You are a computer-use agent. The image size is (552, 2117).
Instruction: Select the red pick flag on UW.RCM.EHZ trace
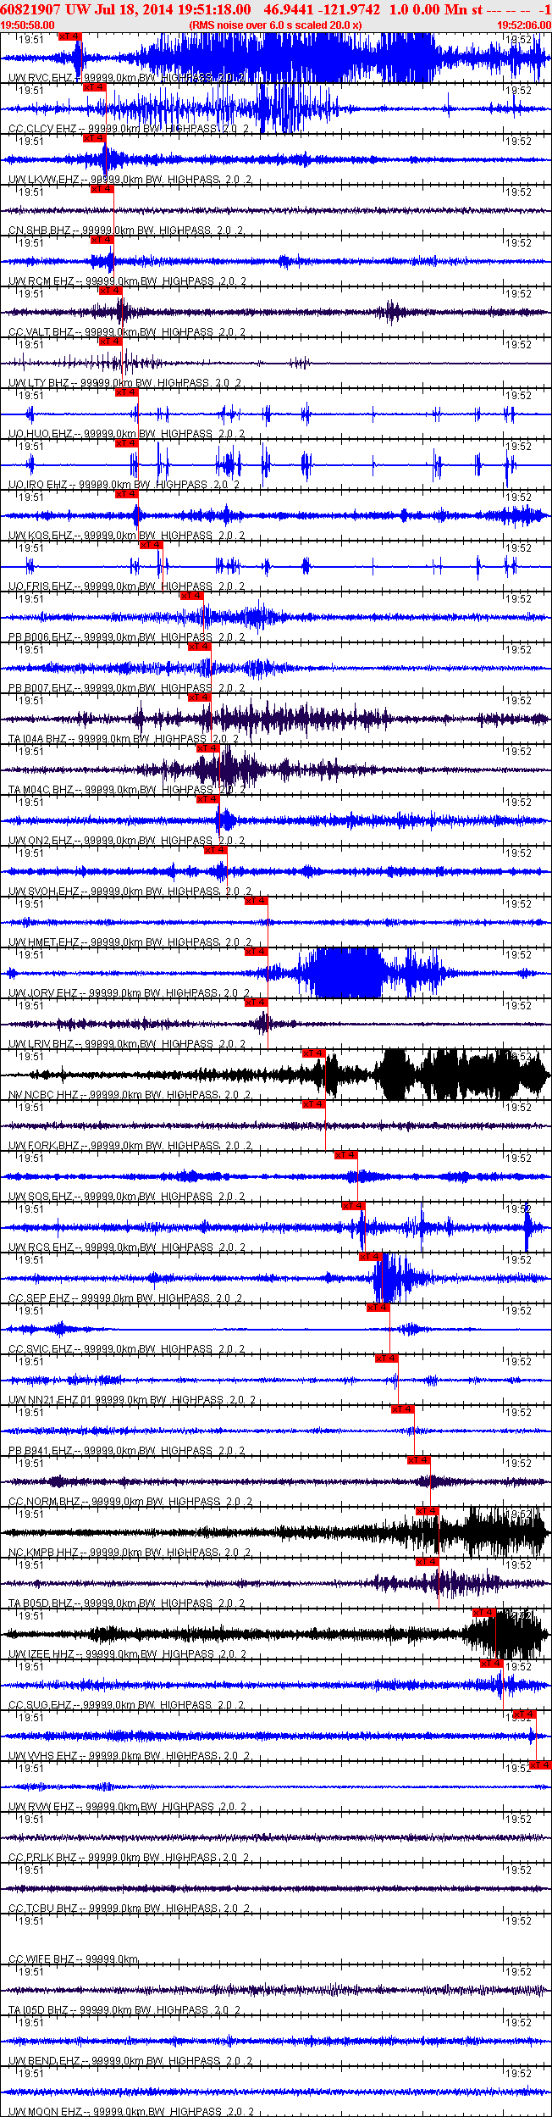coord(102,240)
